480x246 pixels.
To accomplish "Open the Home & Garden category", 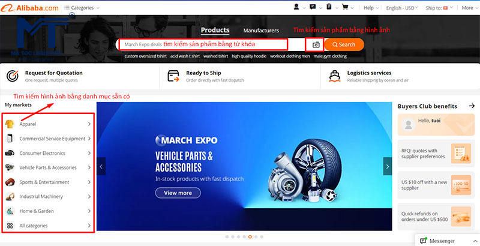I will pos(37,211).
